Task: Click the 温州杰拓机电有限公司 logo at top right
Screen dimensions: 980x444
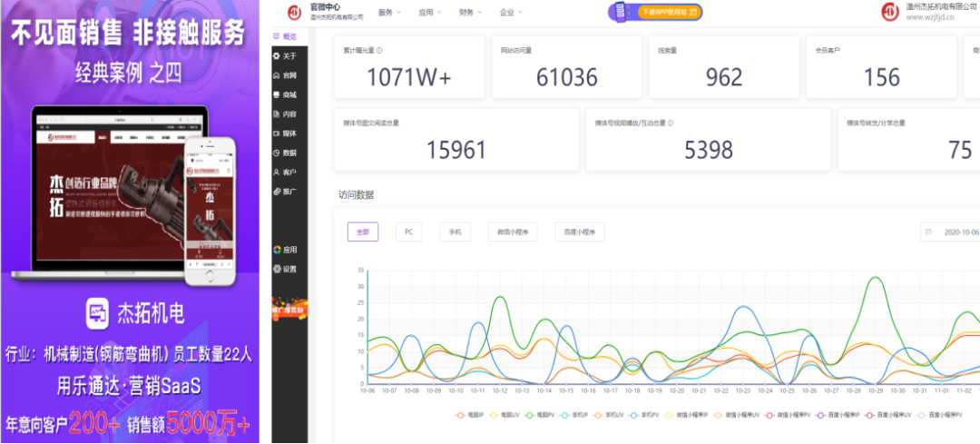Action: (x=890, y=11)
